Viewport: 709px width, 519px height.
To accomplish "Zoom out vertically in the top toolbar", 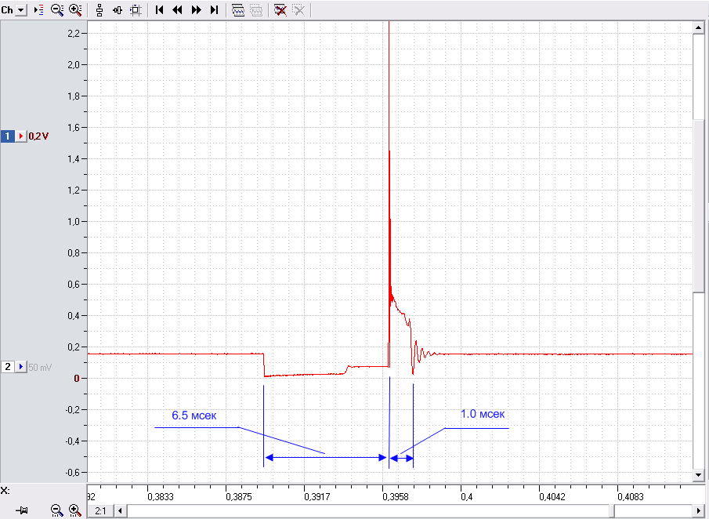I will click(x=57, y=10).
